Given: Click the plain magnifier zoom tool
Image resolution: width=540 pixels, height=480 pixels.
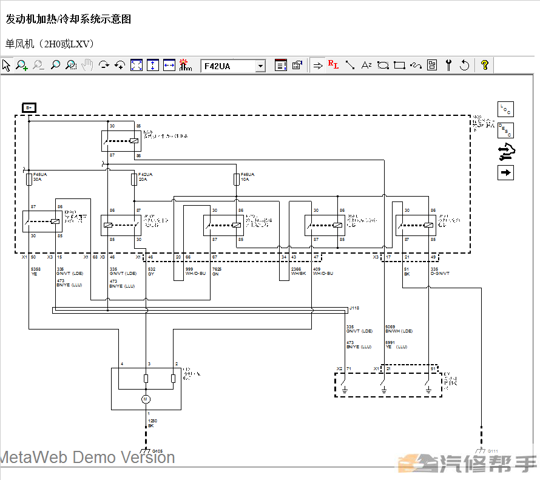Looking at the screenshot, I should [x=55, y=65].
